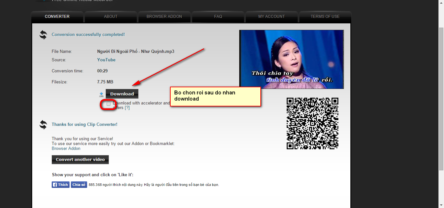Click the video preview thumbnail
The image size is (444, 208).
pyautogui.click(x=292, y=59)
